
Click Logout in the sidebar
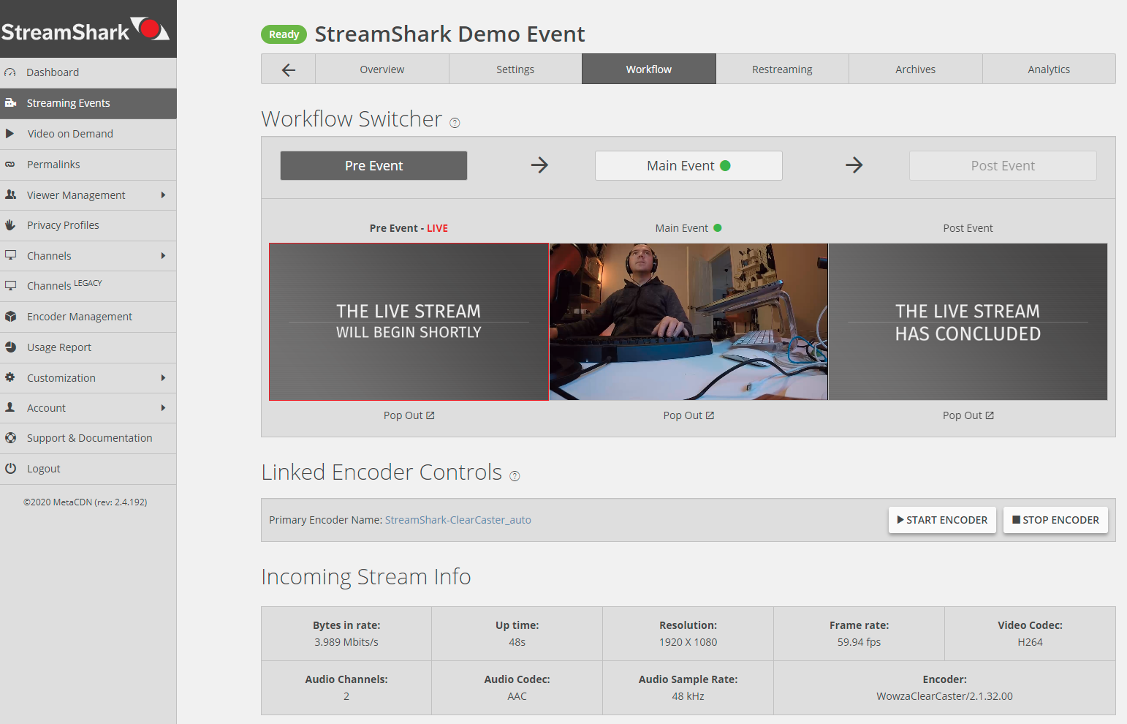point(88,469)
